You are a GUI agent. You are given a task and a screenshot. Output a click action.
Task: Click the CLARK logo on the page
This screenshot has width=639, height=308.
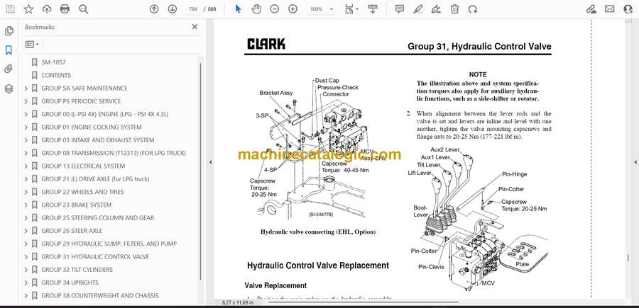pyautogui.click(x=266, y=45)
